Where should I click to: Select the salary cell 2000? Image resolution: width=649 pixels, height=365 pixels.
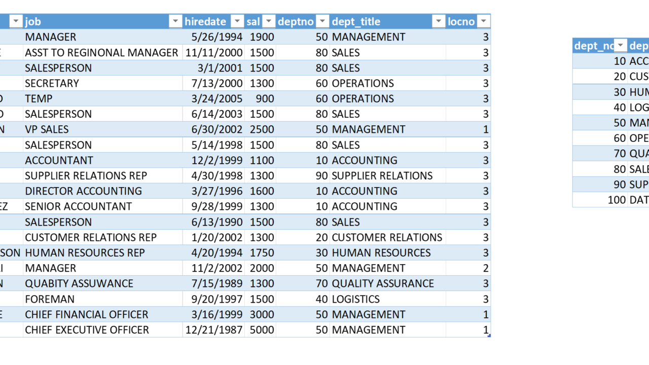tap(260, 268)
